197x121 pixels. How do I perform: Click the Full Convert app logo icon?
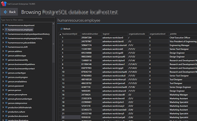click(x=4, y=4)
